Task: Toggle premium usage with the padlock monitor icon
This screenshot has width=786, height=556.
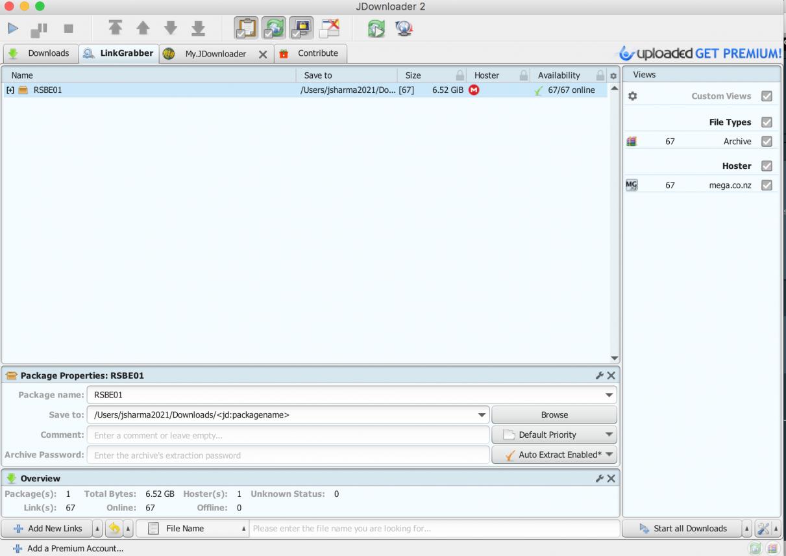Action: point(301,29)
